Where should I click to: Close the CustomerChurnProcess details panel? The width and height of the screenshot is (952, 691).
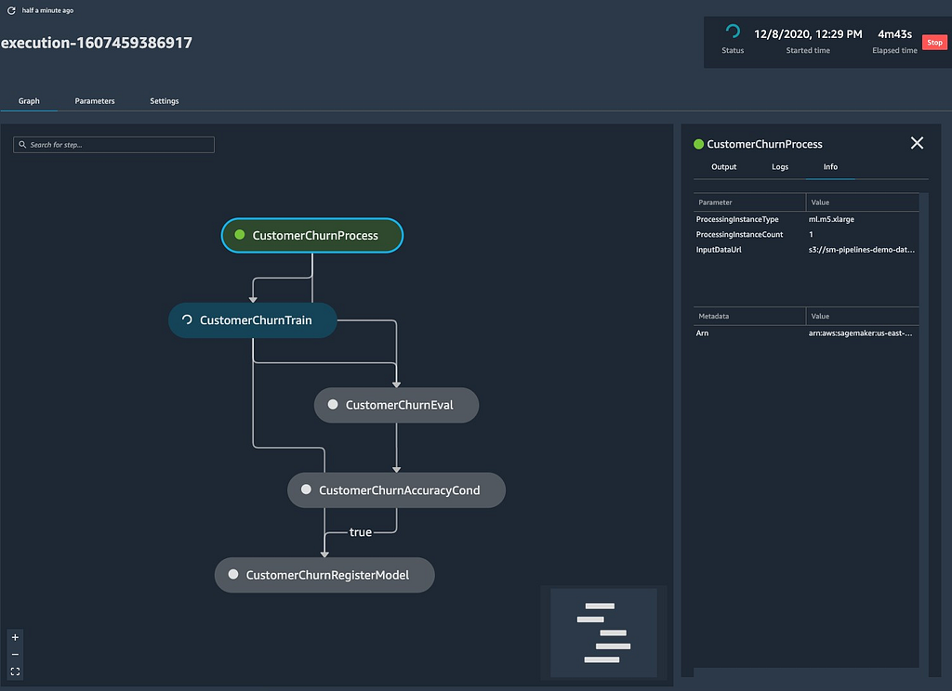click(x=917, y=143)
